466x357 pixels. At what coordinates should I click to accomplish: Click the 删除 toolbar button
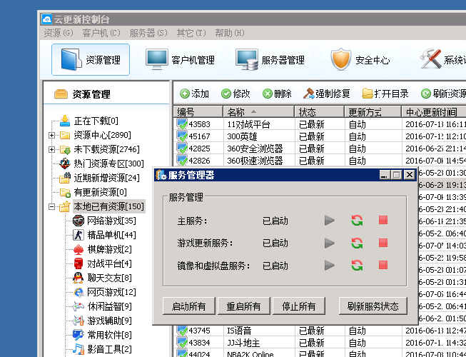[277, 94]
